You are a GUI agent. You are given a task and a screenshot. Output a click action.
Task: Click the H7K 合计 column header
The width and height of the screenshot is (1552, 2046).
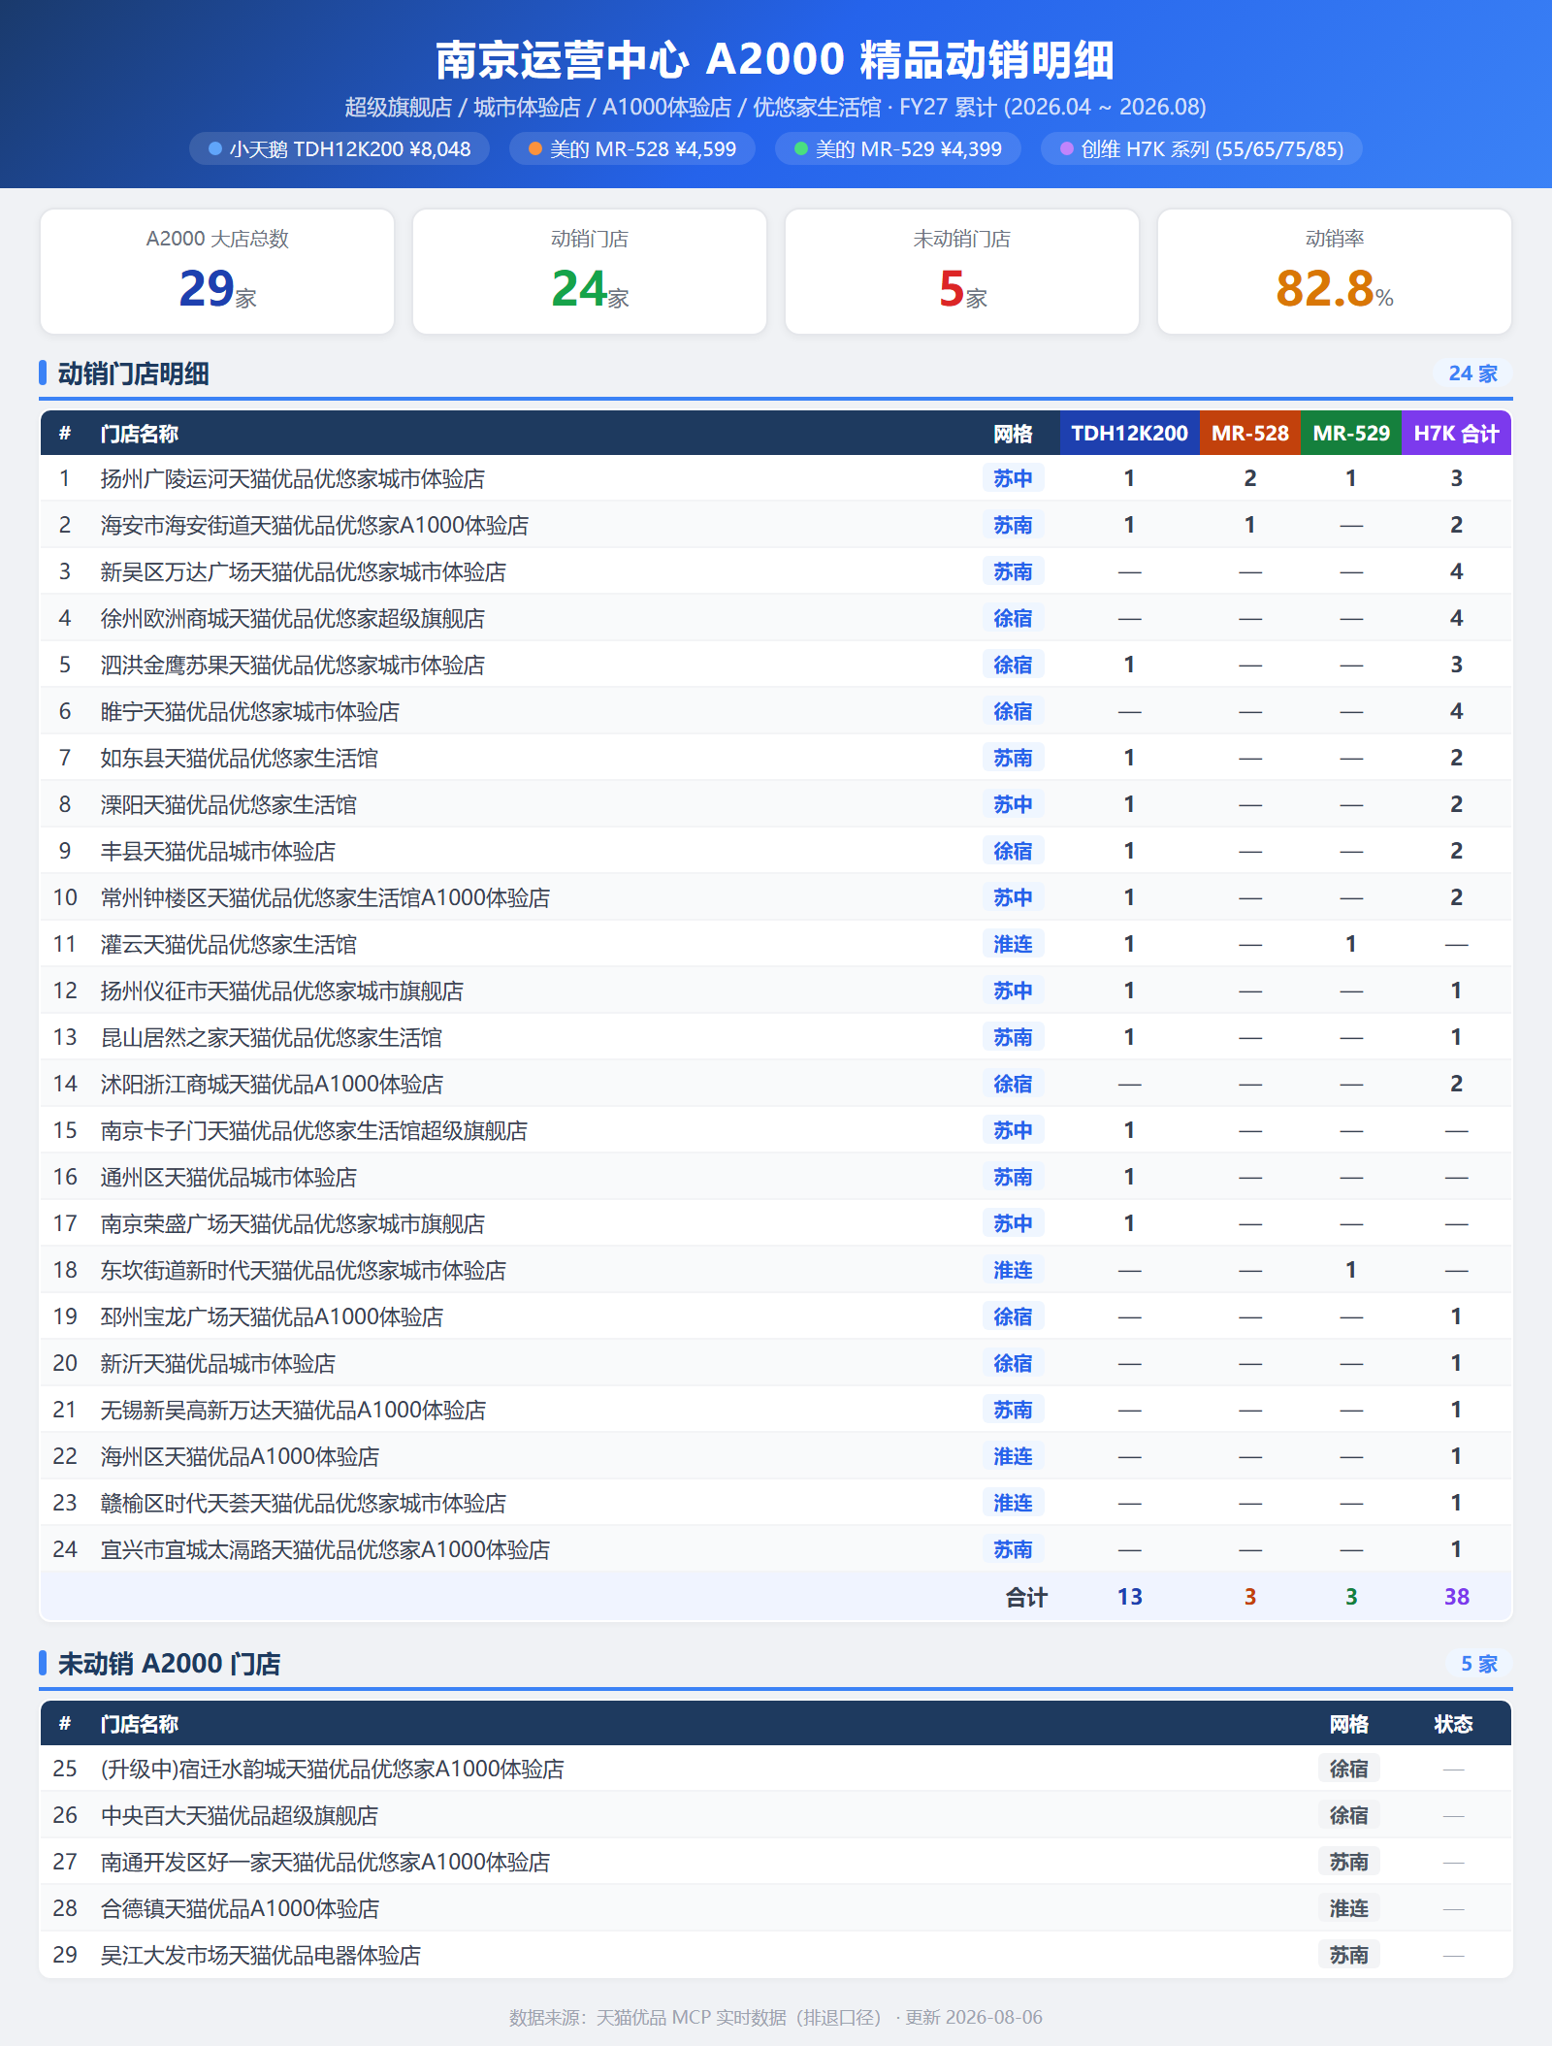1456,434
